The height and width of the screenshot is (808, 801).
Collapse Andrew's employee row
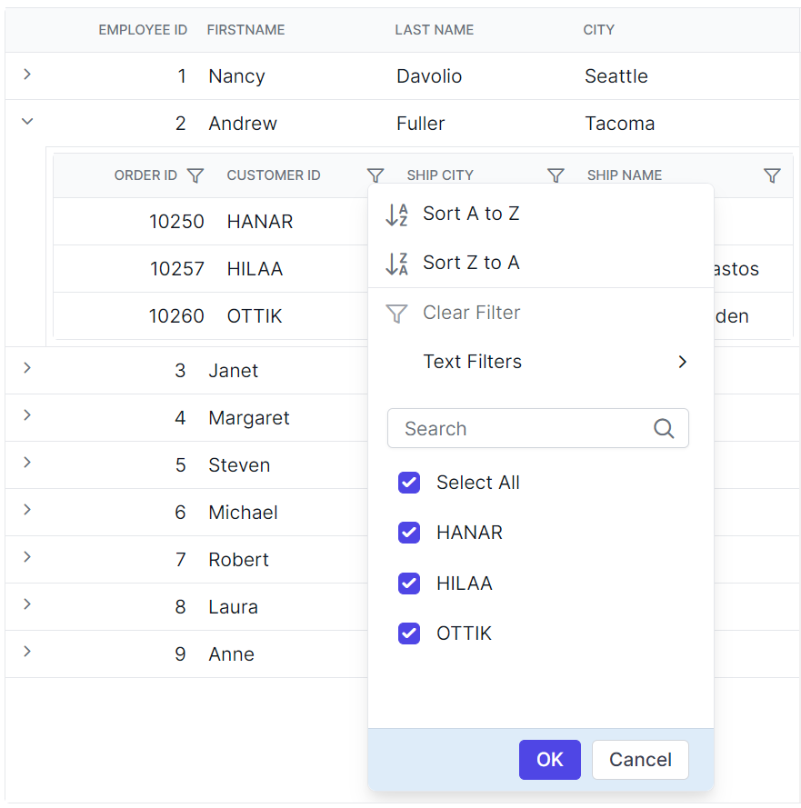(x=27, y=122)
